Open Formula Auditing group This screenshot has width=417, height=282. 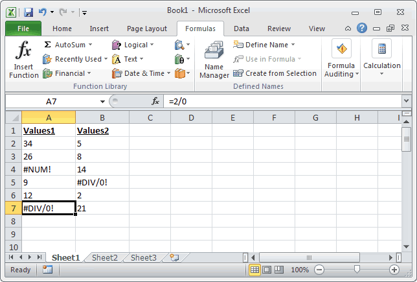click(x=341, y=59)
